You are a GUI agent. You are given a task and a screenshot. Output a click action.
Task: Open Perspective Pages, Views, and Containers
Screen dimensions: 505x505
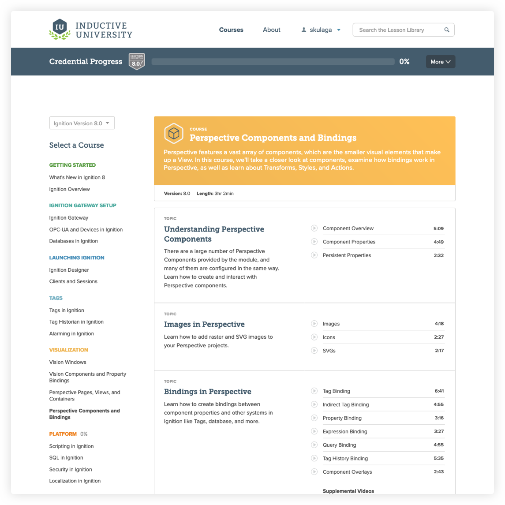coord(85,396)
